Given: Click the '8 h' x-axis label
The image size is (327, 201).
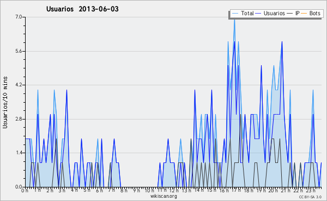Looking at the screenshot, I should [x=124, y=191].
